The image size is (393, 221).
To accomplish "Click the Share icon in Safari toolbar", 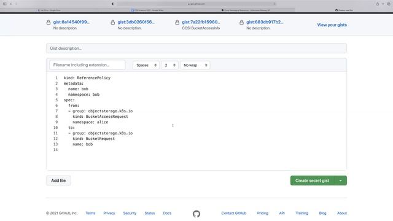I will (378, 4).
